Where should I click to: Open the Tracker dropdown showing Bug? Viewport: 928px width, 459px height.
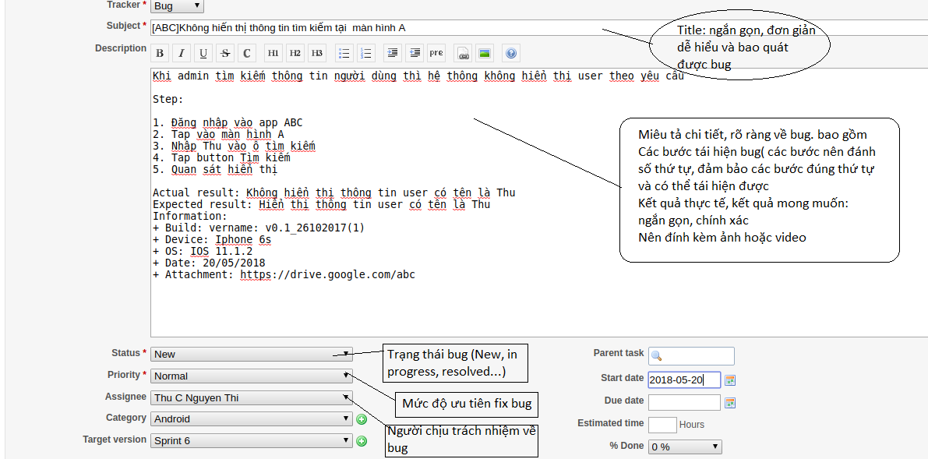point(177,6)
